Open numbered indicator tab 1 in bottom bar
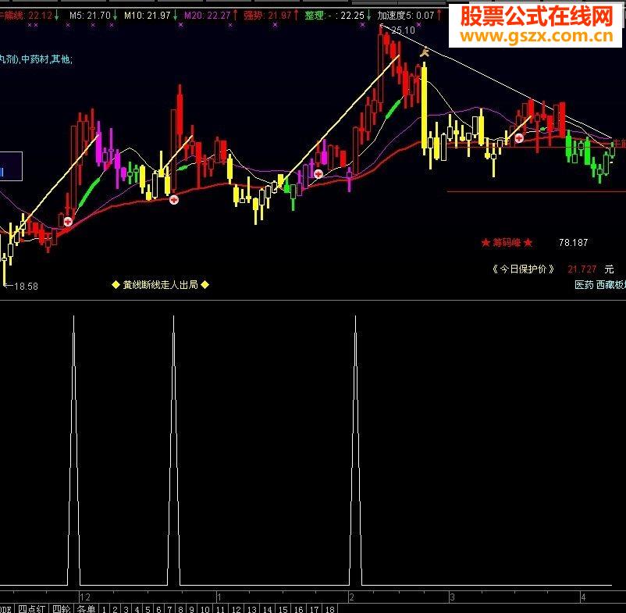The height and width of the screenshot is (613, 626). click(x=104, y=609)
